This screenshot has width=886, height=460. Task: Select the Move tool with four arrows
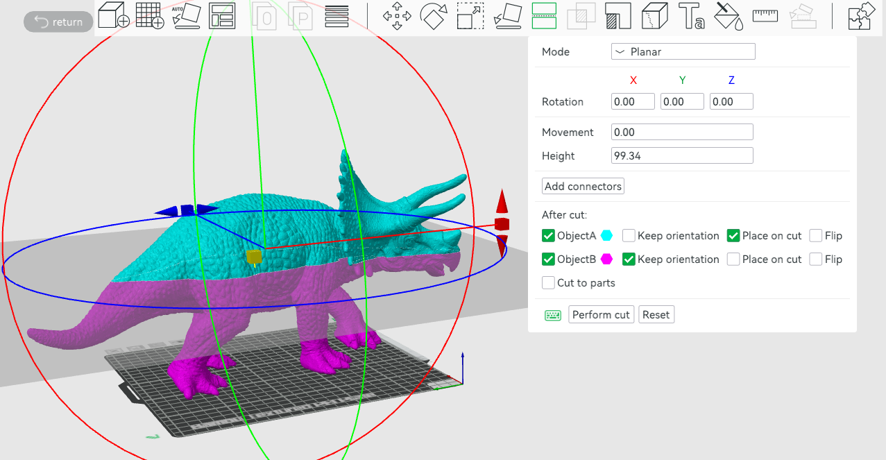397,15
